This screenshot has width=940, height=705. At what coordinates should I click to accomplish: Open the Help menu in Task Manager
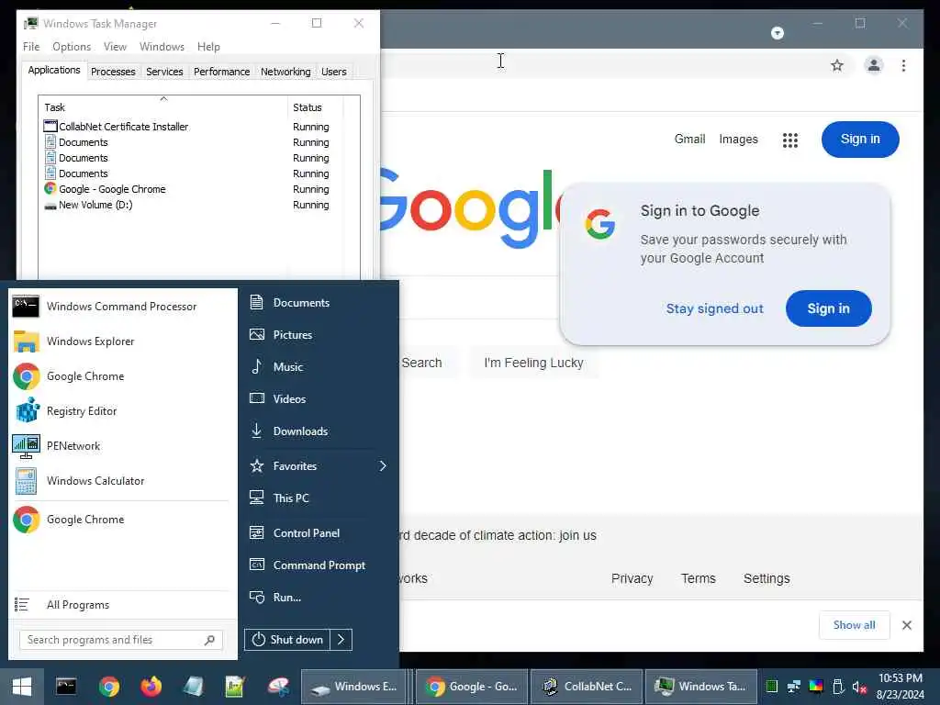point(208,47)
